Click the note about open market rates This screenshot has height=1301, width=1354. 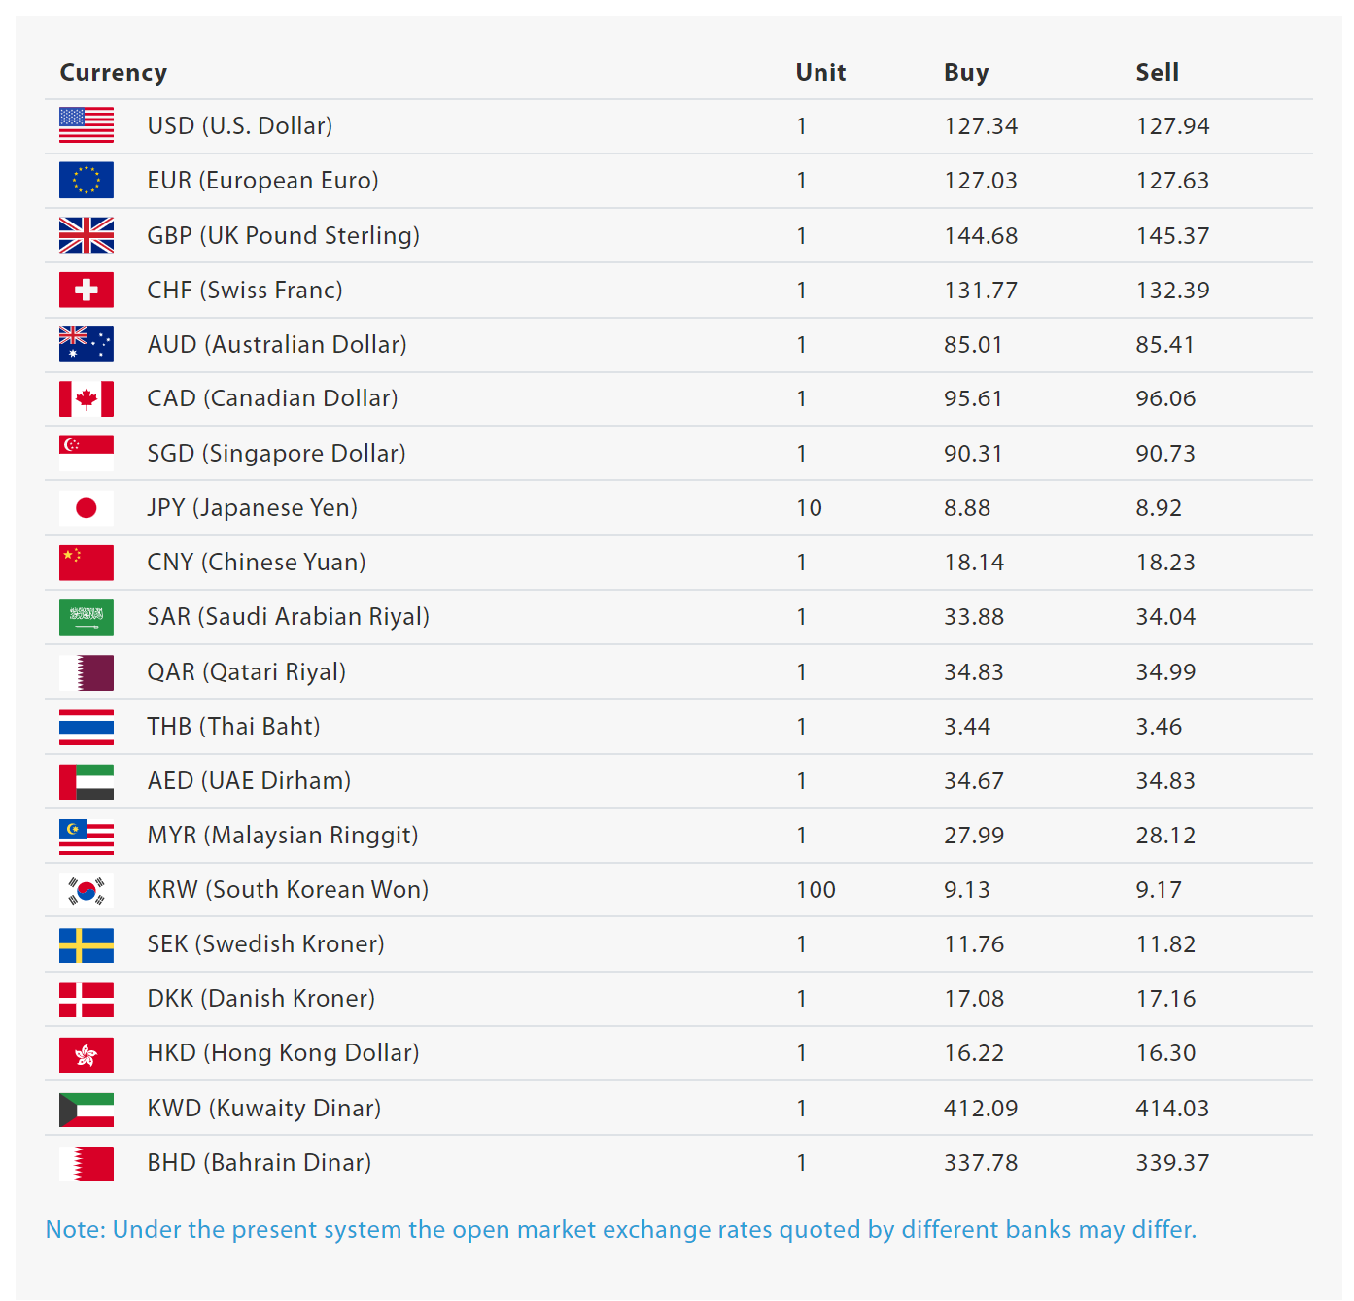[x=621, y=1230]
